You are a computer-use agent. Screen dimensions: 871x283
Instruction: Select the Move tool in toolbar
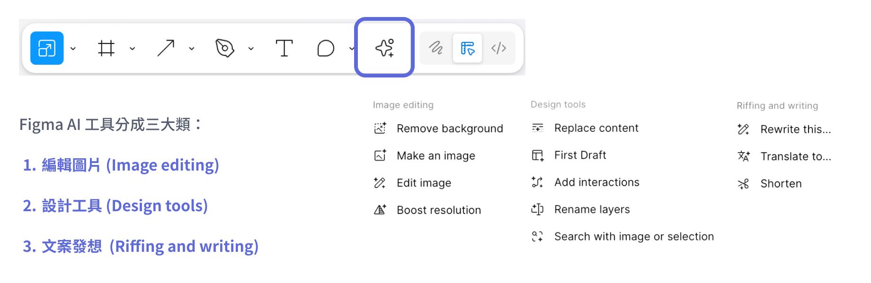(x=47, y=48)
